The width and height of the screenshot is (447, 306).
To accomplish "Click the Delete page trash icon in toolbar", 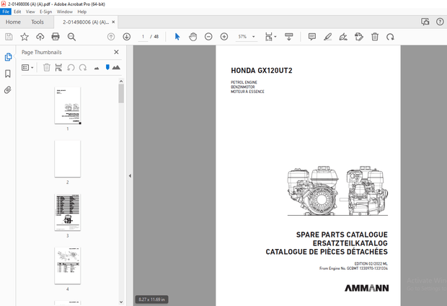I will pyautogui.click(x=375, y=37).
